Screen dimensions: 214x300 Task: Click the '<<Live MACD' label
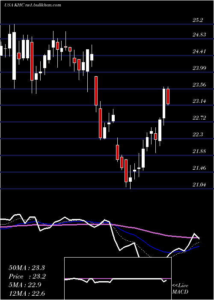pos(180,288)
